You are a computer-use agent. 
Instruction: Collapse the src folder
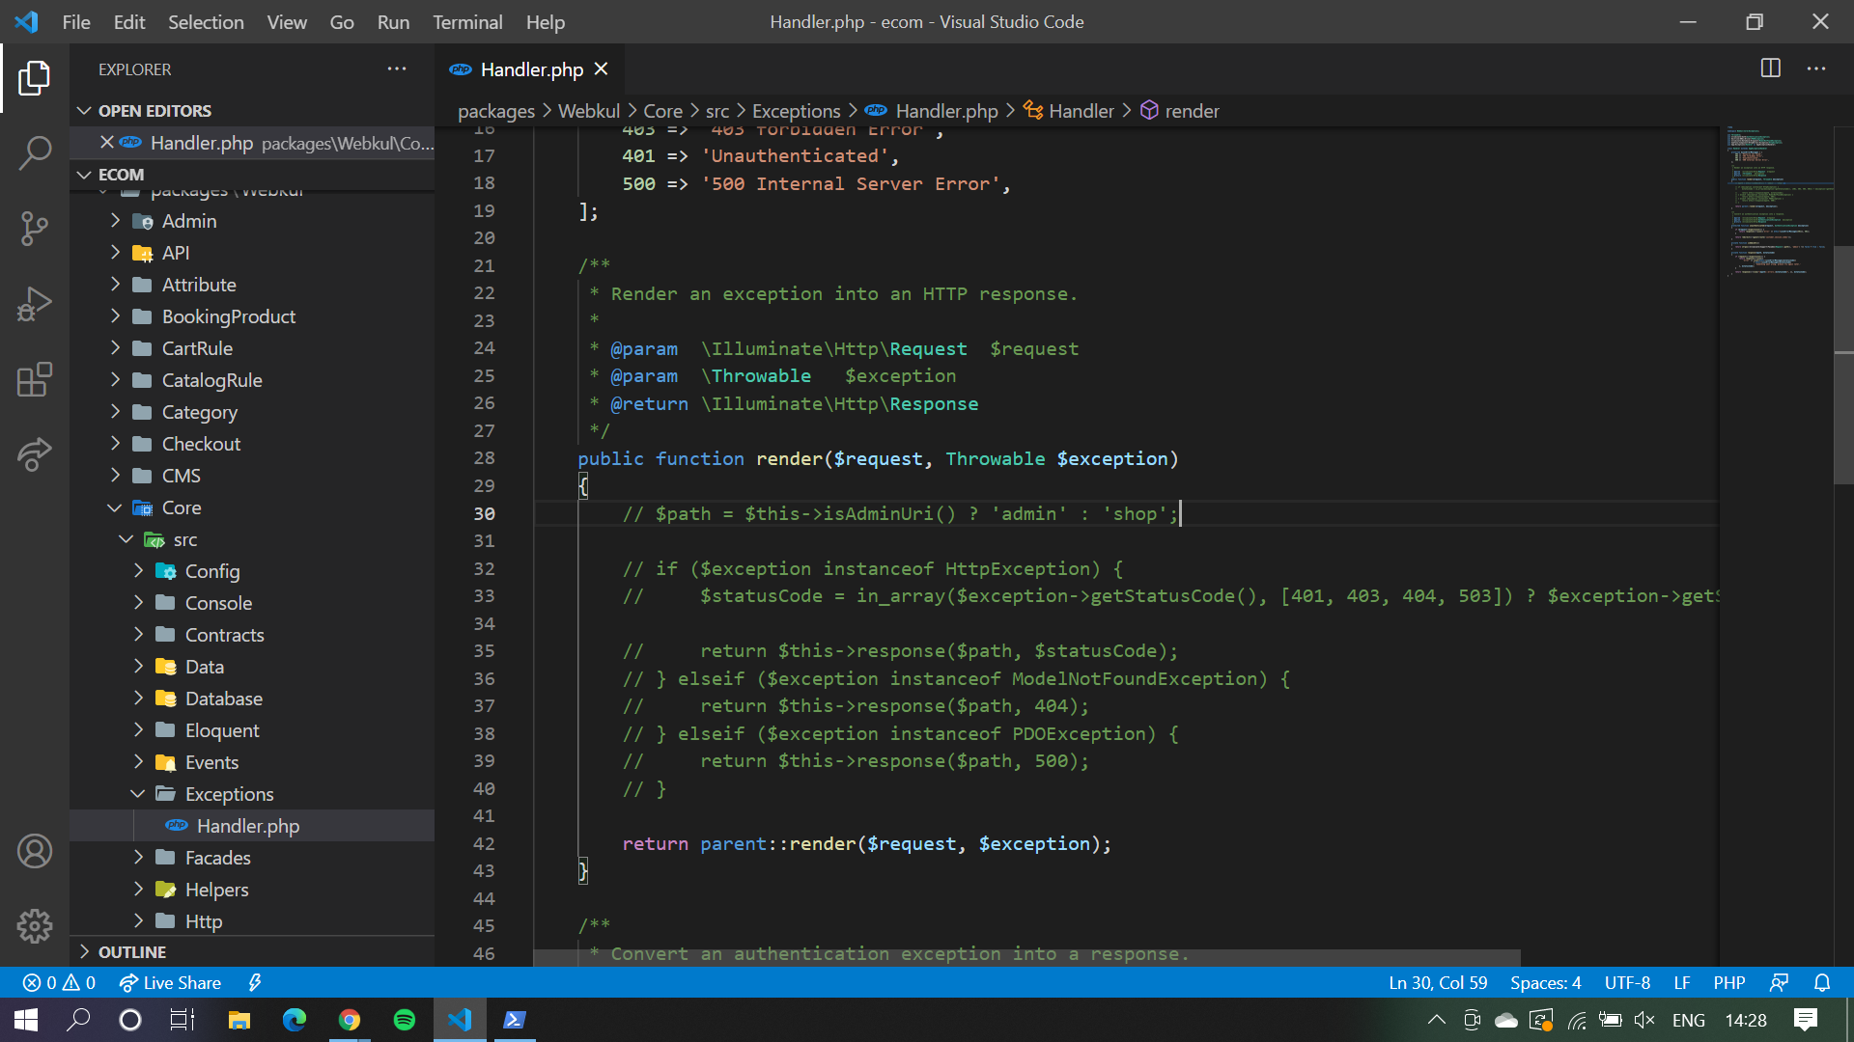(x=252, y=539)
